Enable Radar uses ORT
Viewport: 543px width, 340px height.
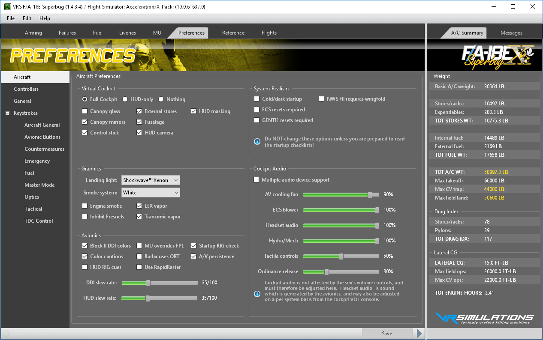pos(139,256)
